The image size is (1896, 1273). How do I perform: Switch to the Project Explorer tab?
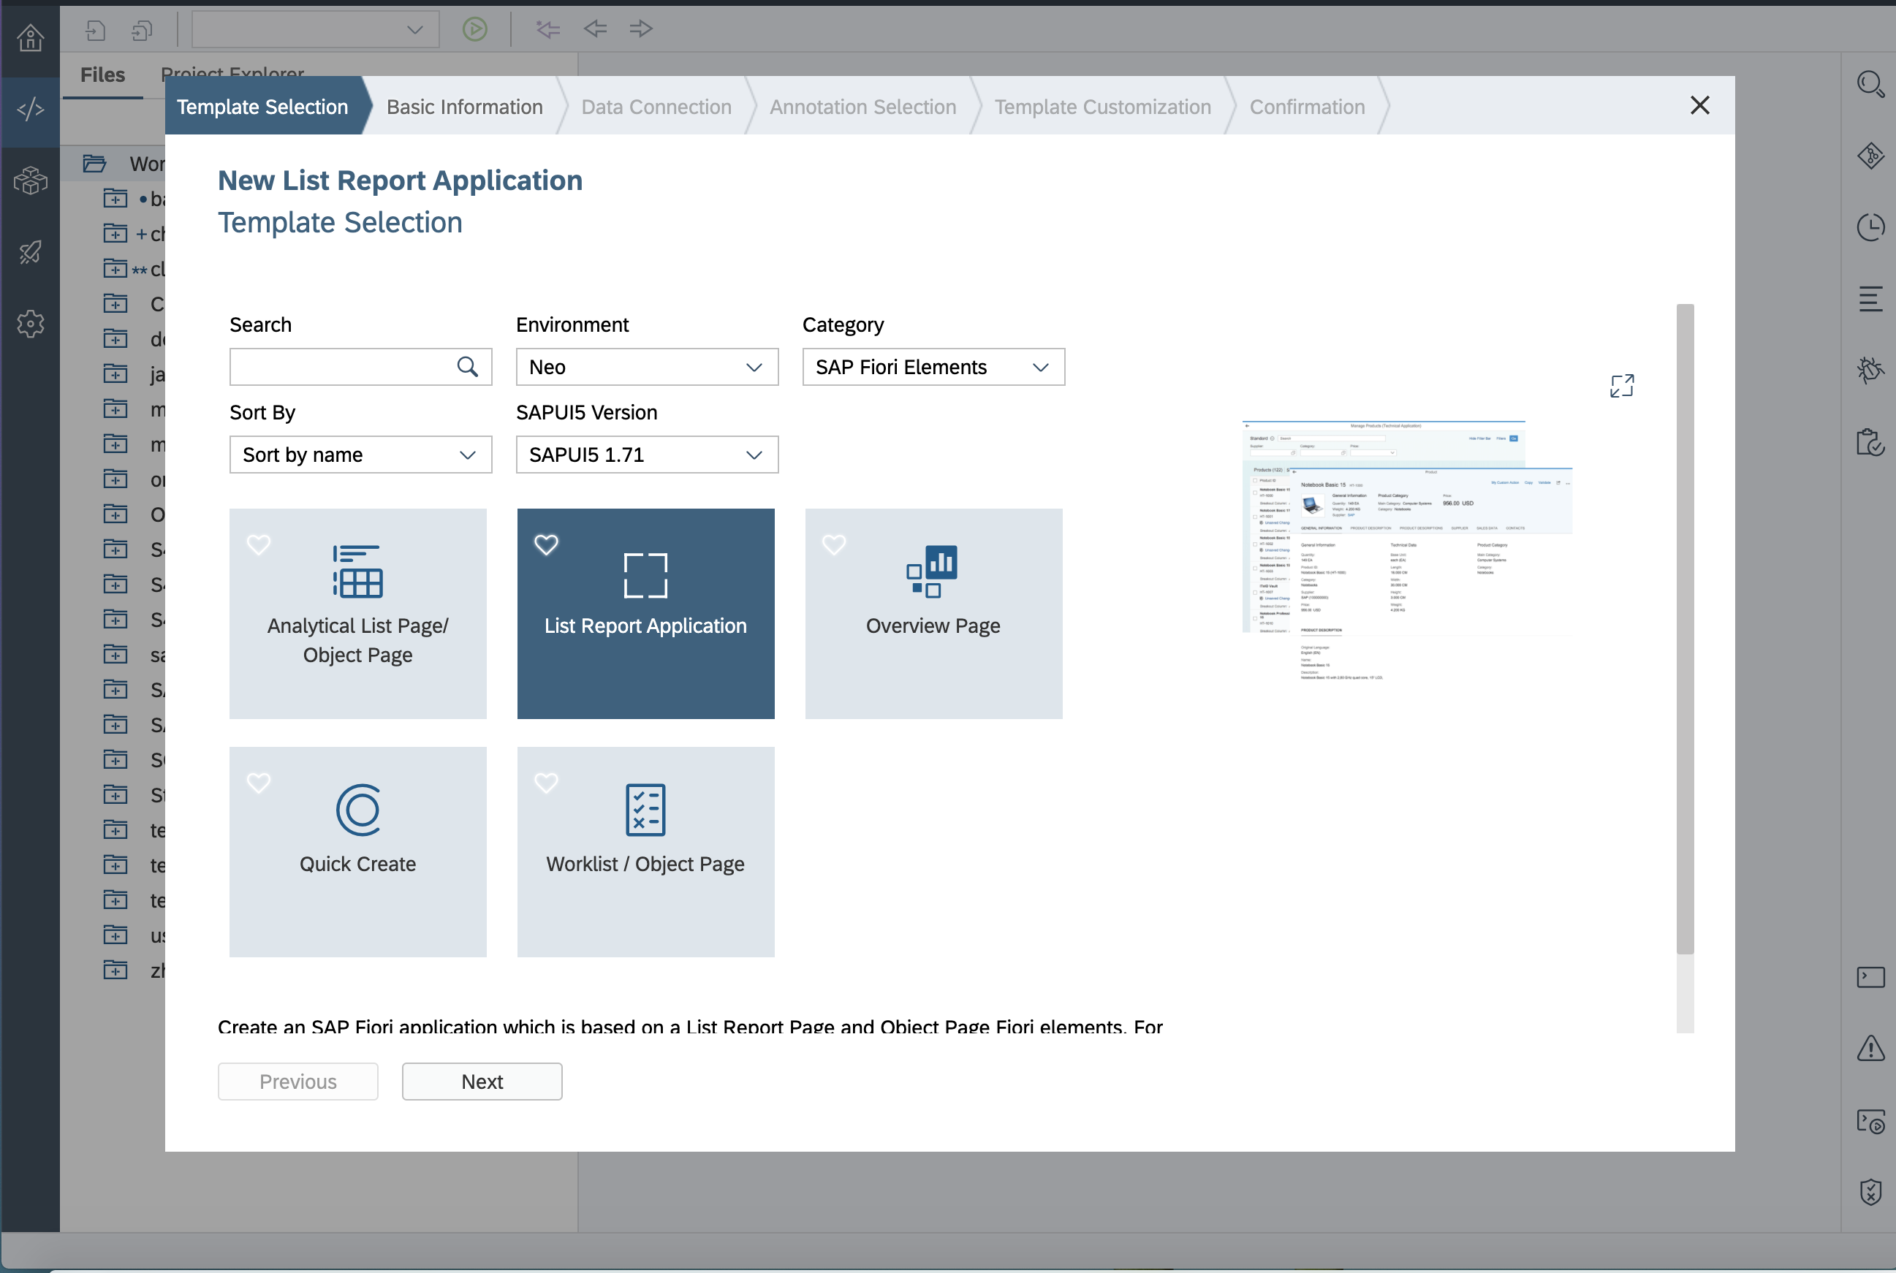[x=232, y=74]
